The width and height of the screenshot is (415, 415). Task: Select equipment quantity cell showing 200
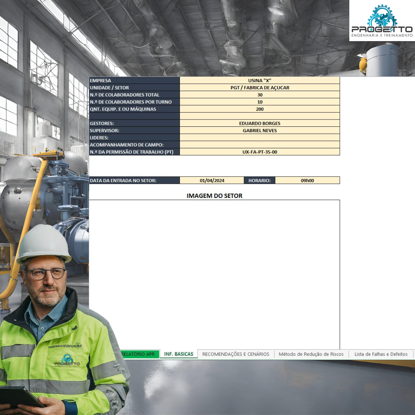coord(260,109)
